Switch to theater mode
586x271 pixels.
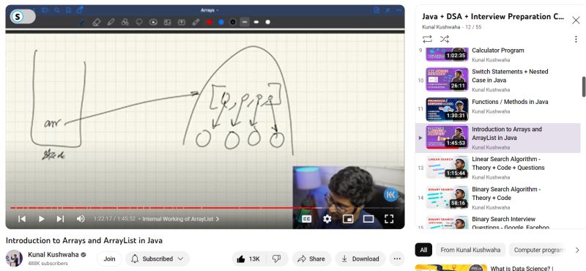click(368, 219)
